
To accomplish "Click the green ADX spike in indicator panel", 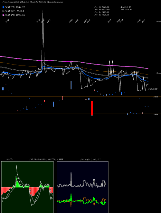I will click(71, 196).
